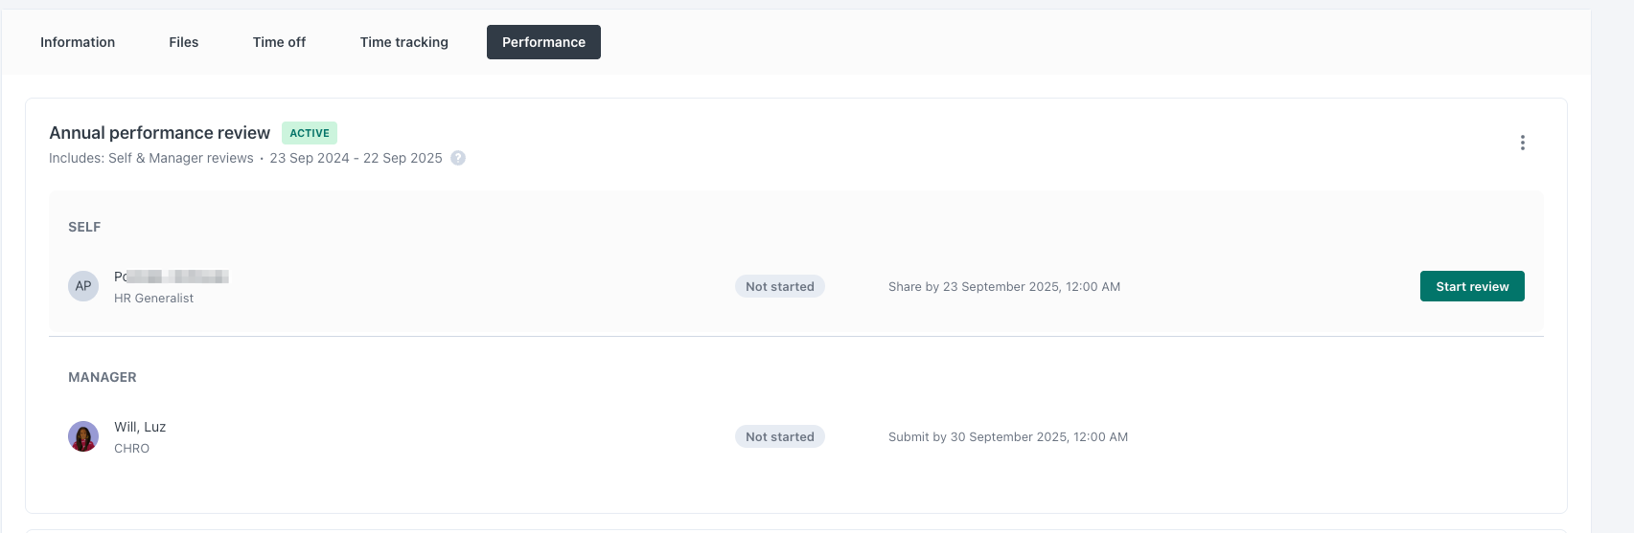Select the Annual performance review title
This screenshot has height=533, width=1634.
[160, 133]
